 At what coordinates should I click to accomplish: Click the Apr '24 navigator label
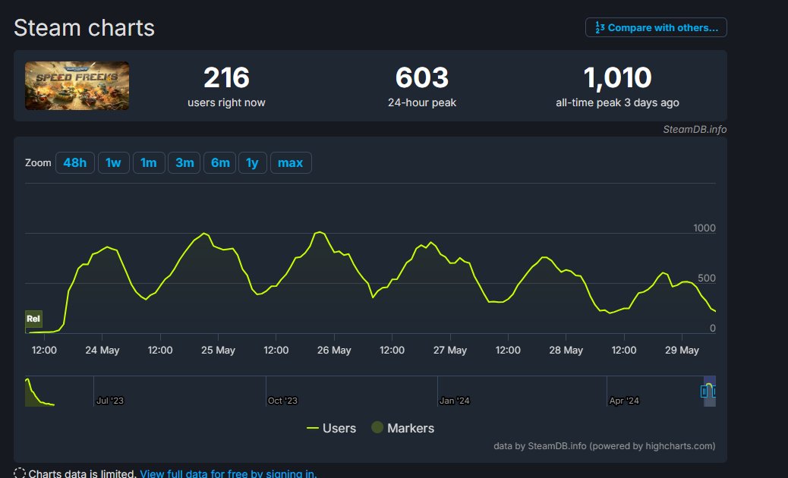[624, 401]
